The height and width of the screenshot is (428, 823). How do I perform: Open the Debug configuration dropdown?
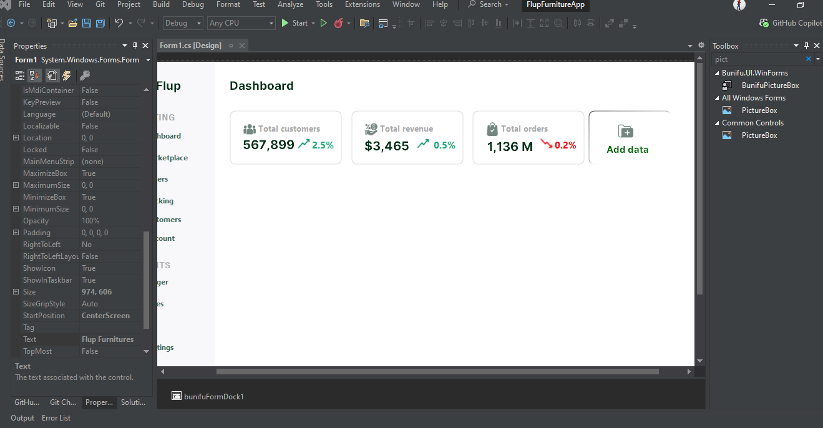point(183,23)
